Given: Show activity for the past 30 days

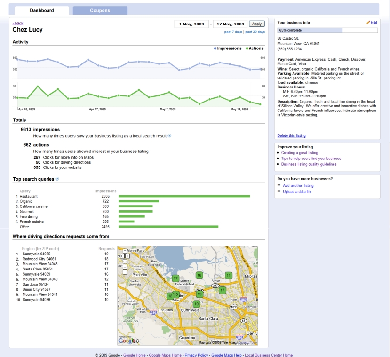Looking at the screenshot, I should click(x=255, y=32).
